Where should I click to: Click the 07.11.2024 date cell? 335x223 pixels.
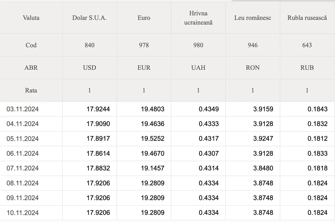(x=31, y=168)
